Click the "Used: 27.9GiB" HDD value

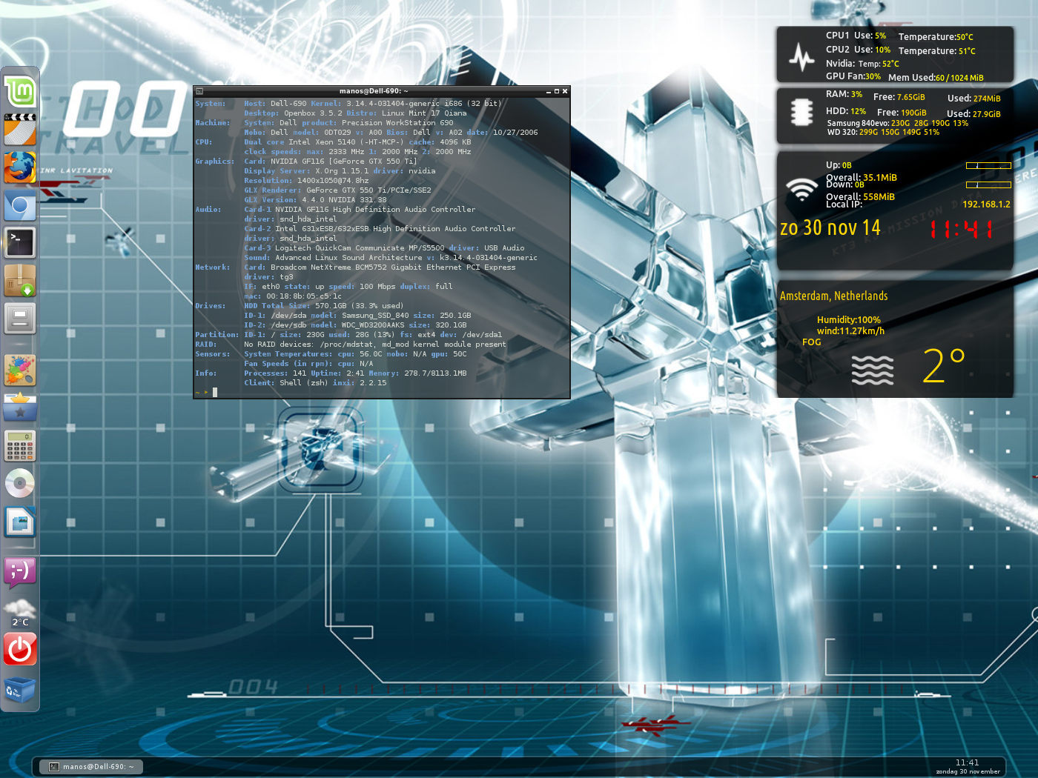(973, 114)
